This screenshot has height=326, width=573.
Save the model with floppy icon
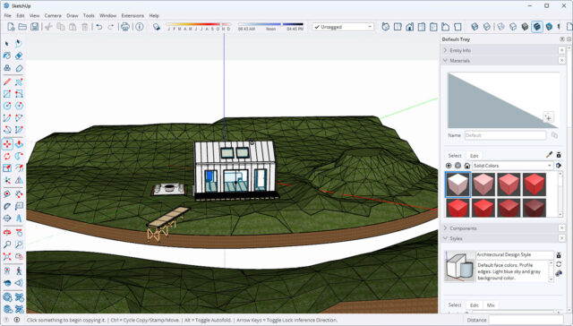click(34, 27)
